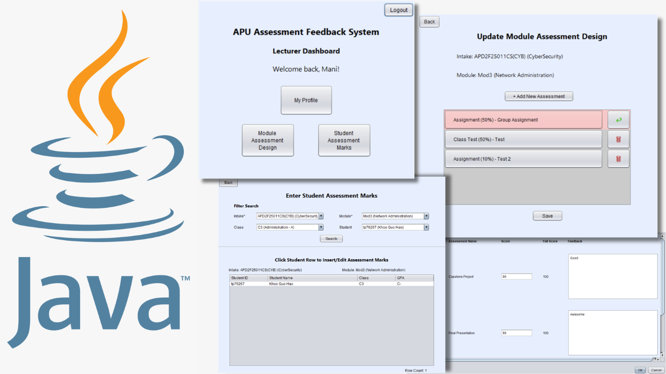Click the Welcome back, Mani! greeting

point(306,69)
